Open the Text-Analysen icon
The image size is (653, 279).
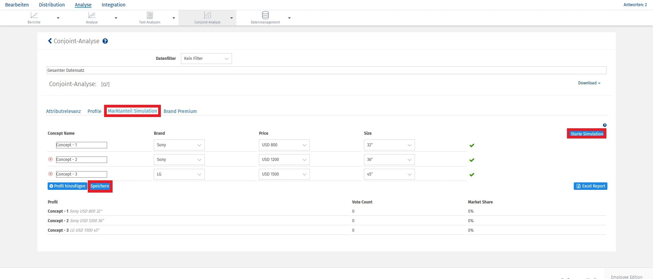[150, 15]
